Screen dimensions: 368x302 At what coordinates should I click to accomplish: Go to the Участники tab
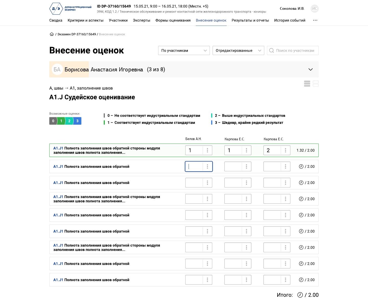pyautogui.click(x=118, y=20)
